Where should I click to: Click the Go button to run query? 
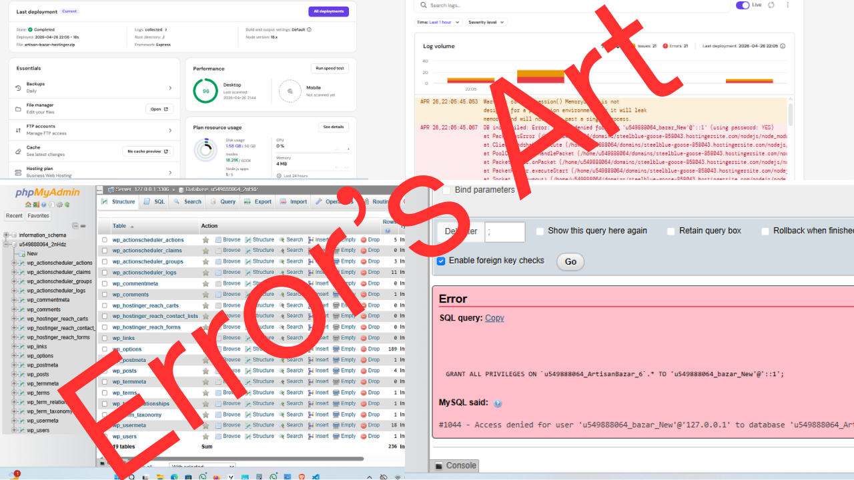click(570, 262)
